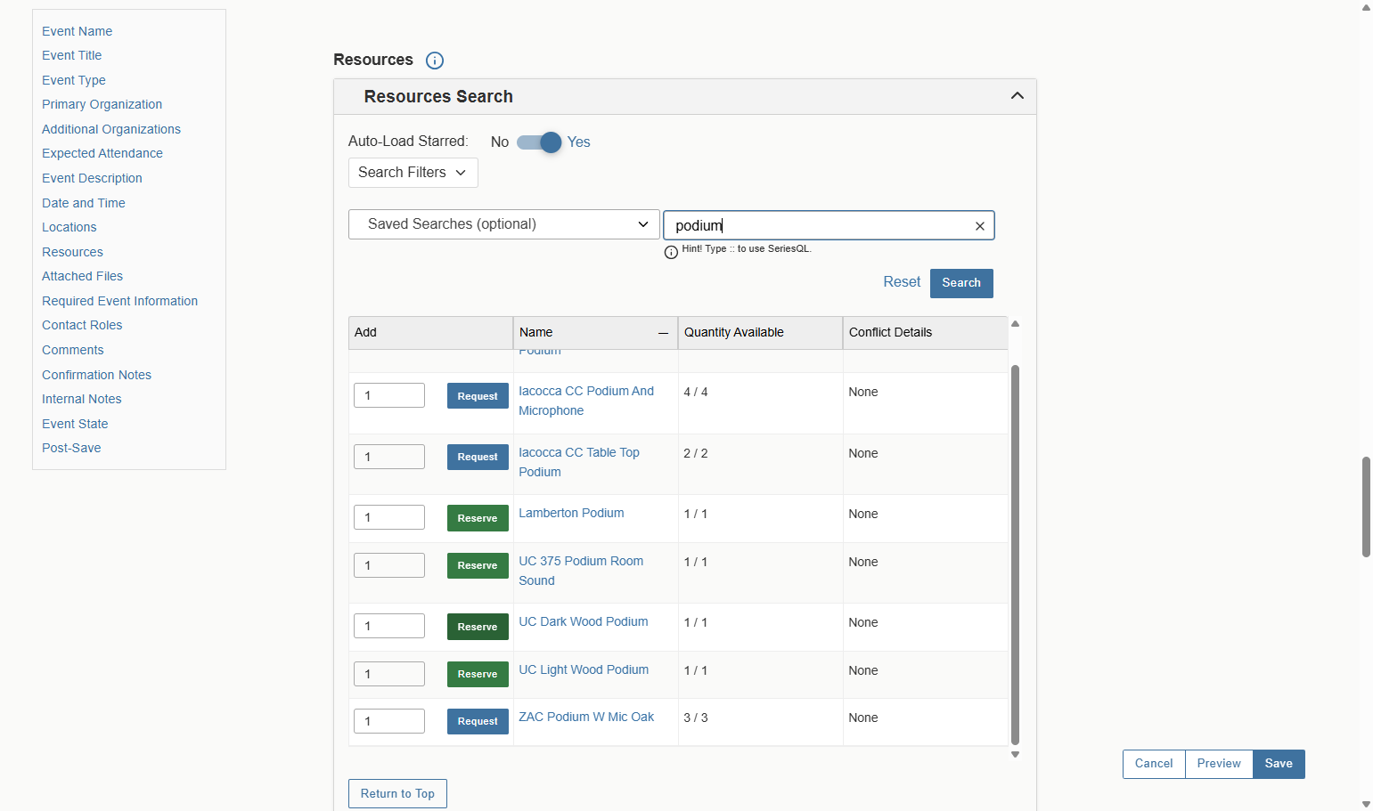Go to Post-Save section
This screenshot has width=1373, height=811.
coord(71,449)
